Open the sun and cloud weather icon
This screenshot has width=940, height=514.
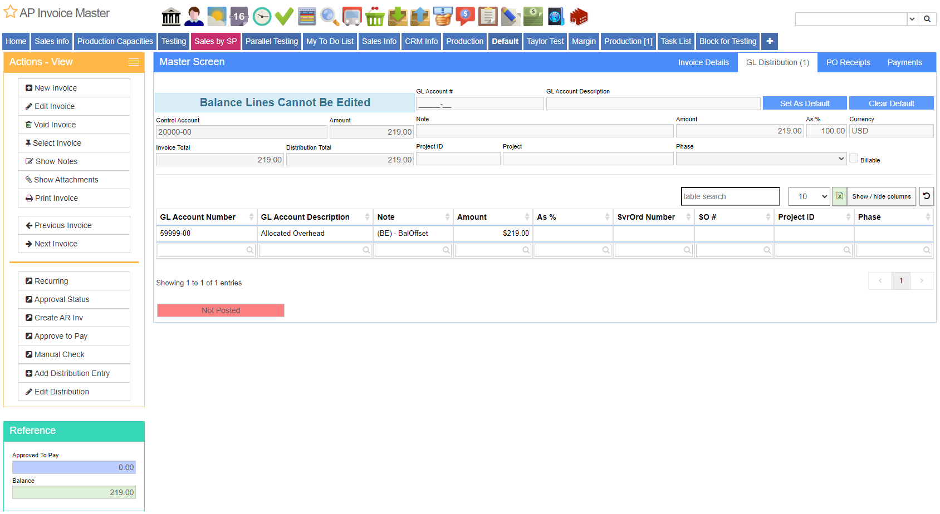(x=217, y=17)
